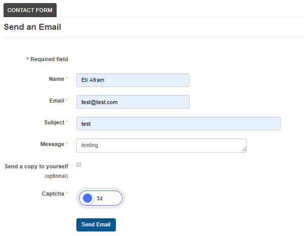
Task: Click the Send a copy to yourself label
Action: pos(36,166)
